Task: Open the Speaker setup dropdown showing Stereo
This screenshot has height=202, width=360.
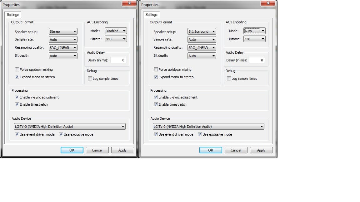Action: tap(63, 31)
